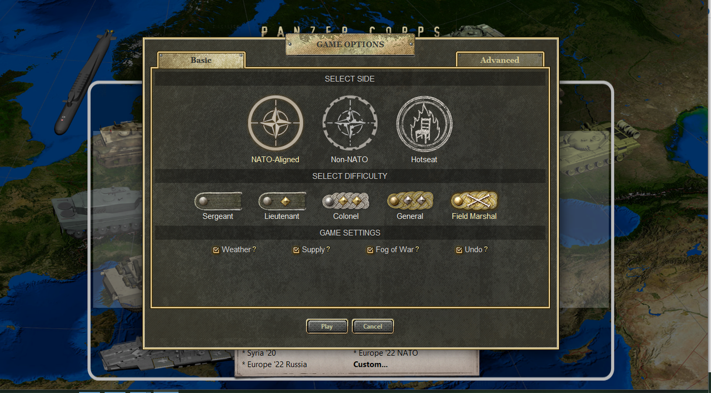
Task: Open the help question mark beside Undo
Action: pos(485,250)
